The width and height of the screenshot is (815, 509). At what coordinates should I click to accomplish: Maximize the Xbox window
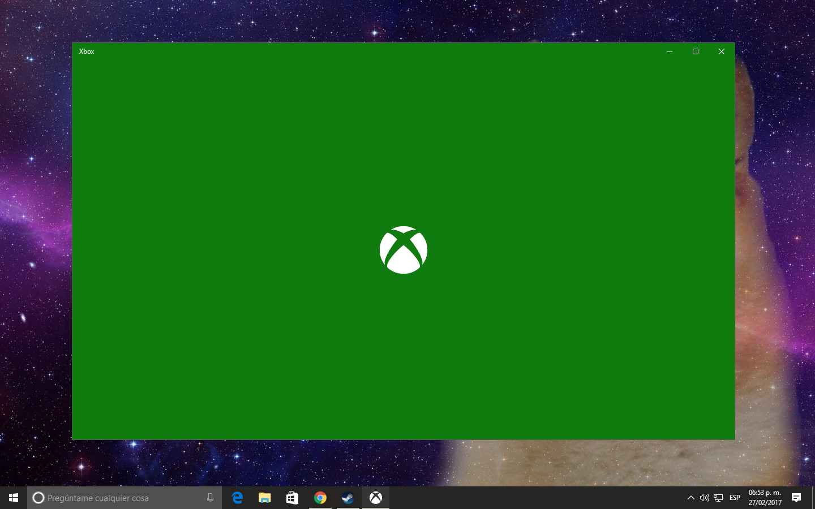click(696, 51)
